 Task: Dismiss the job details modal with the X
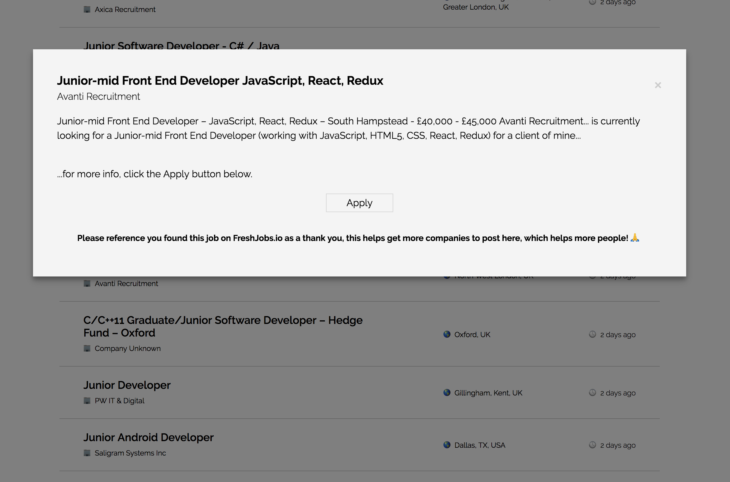pyautogui.click(x=658, y=85)
